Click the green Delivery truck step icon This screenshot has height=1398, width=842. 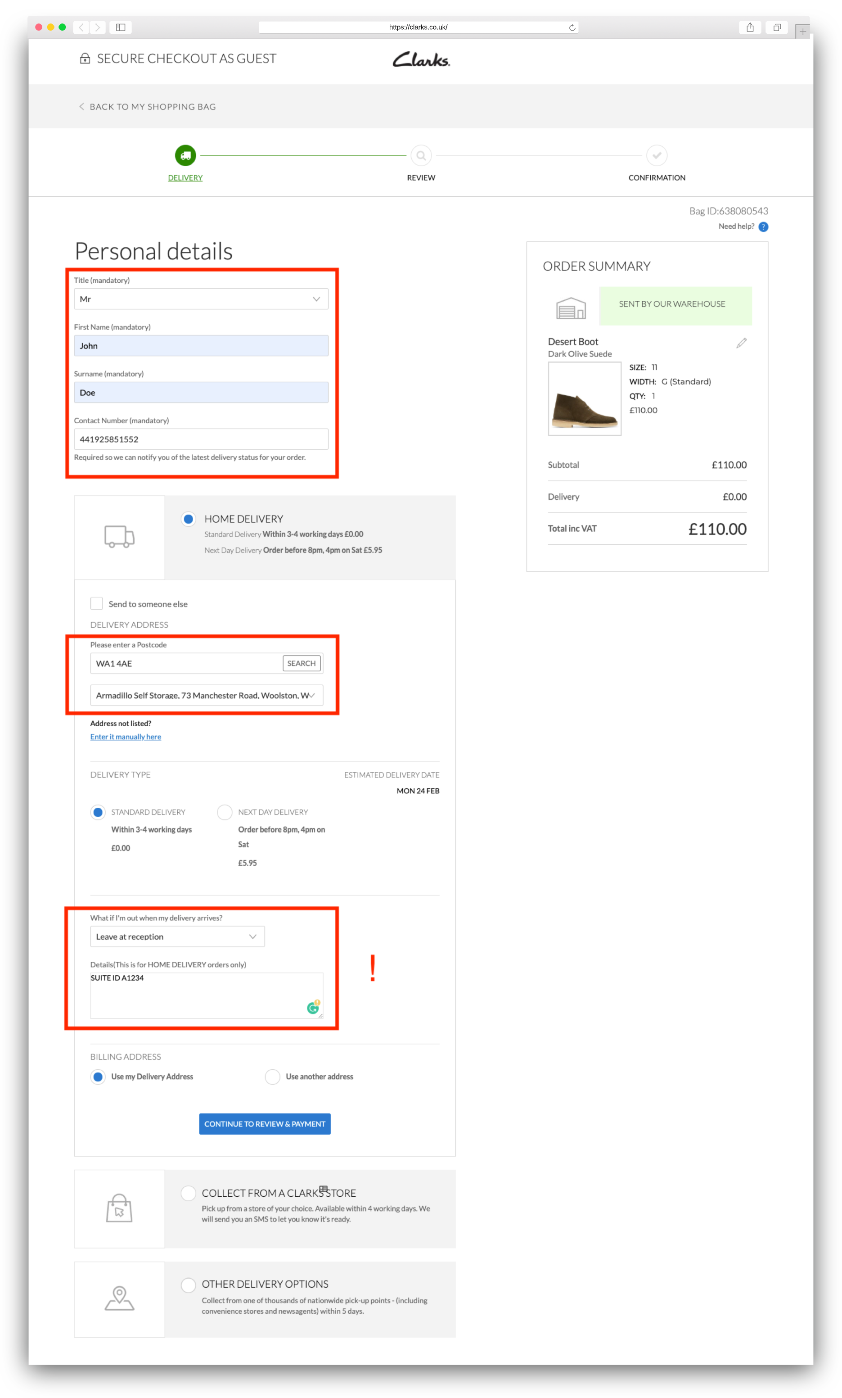pyautogui.click(x=185, y=155)
